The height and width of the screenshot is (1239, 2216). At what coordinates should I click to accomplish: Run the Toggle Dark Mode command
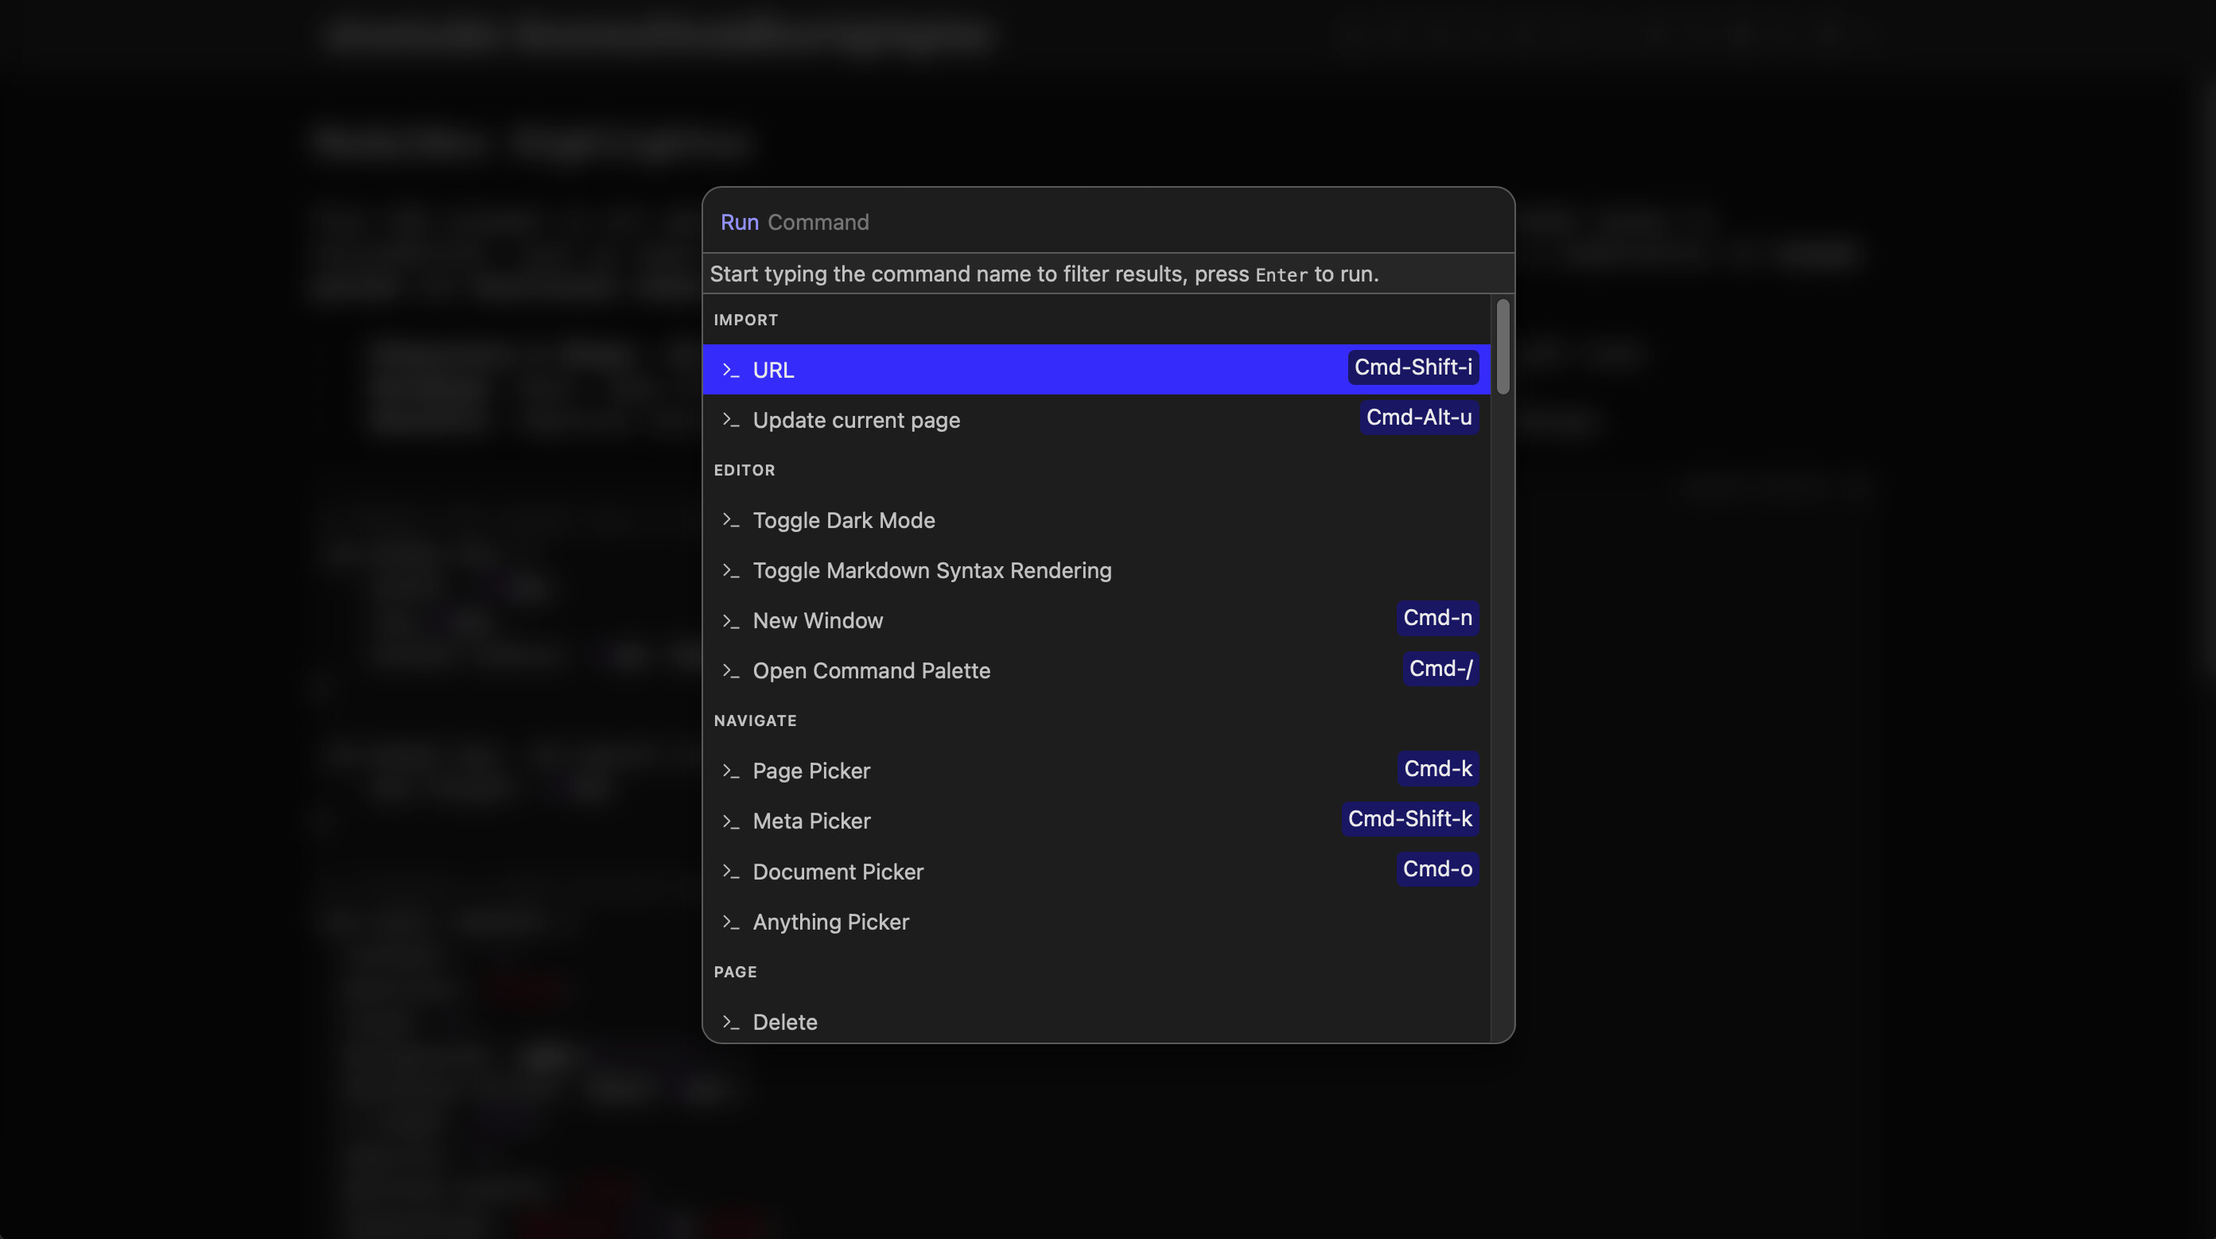click(843, 520)
